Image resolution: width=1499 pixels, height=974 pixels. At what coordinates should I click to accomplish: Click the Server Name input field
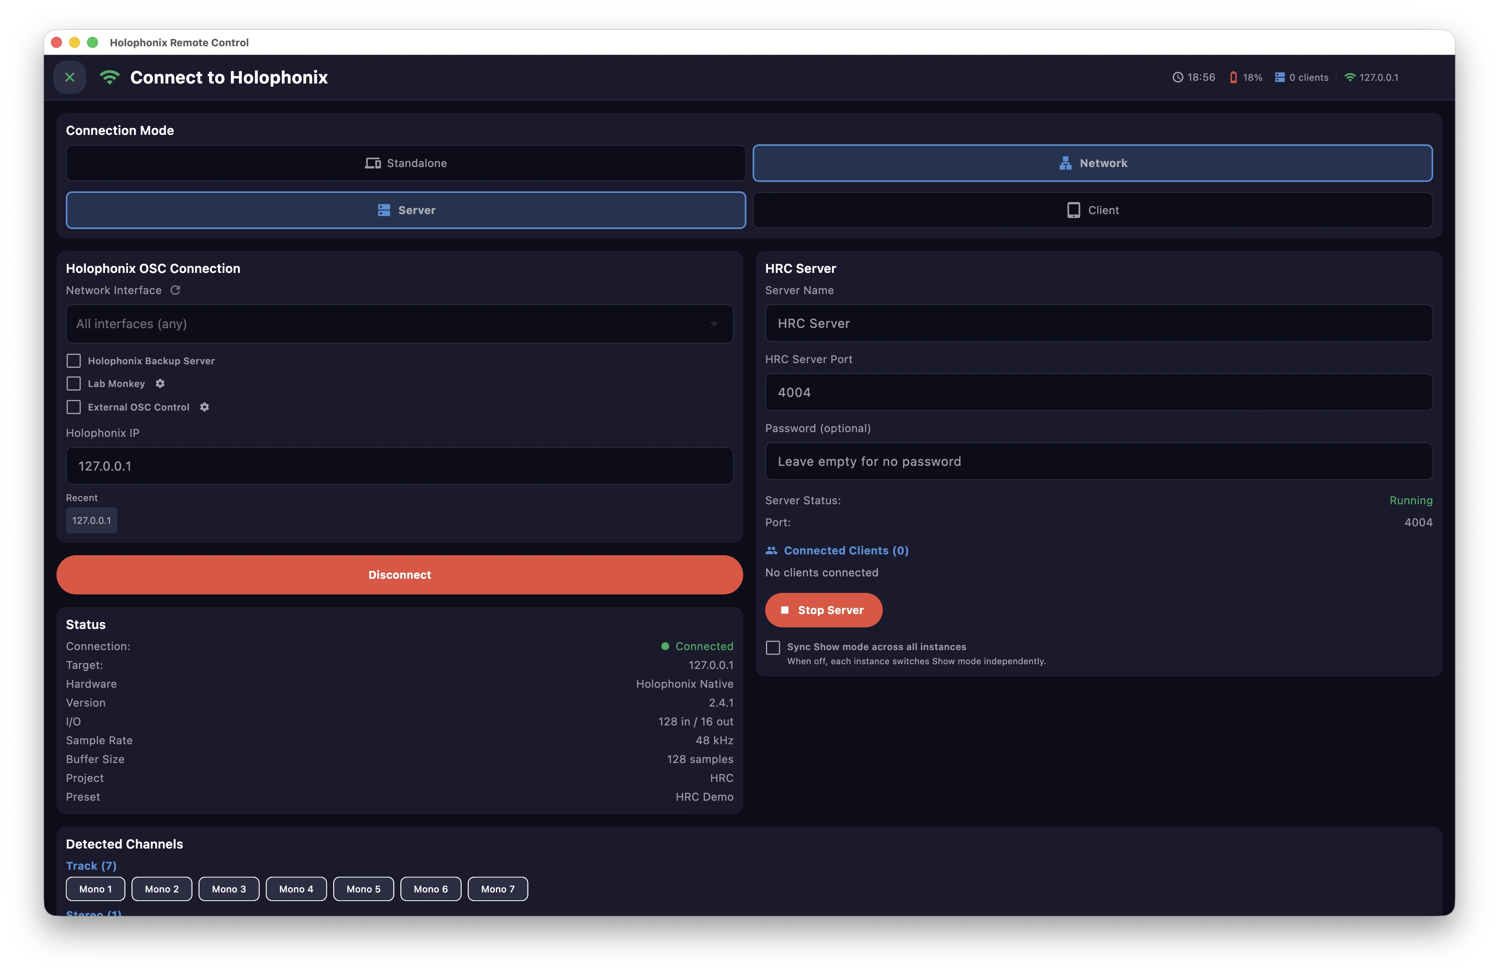pyautogui.click(x=1098, y=323)
